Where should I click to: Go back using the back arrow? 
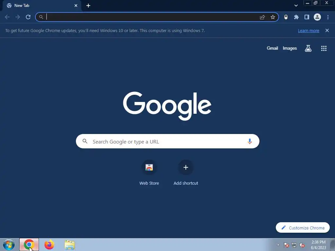7,17
